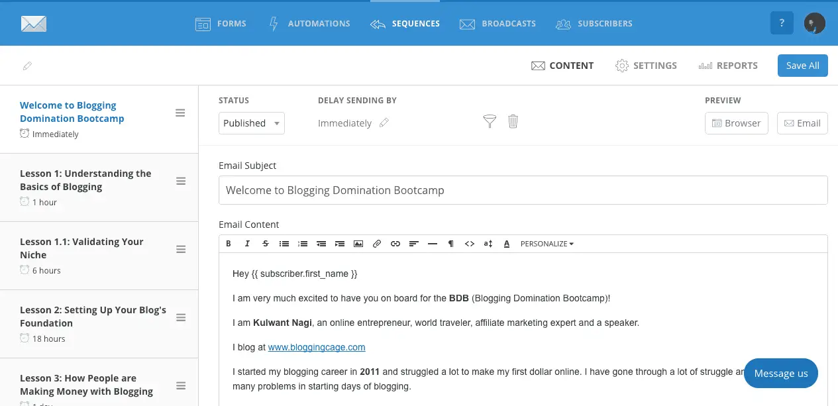
Task: Insert an unordered bullet list
Action: [284, 244]
